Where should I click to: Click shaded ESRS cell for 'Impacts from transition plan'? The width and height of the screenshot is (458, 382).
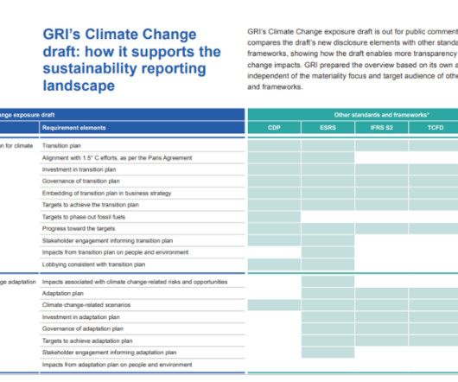tap(328, 252)
